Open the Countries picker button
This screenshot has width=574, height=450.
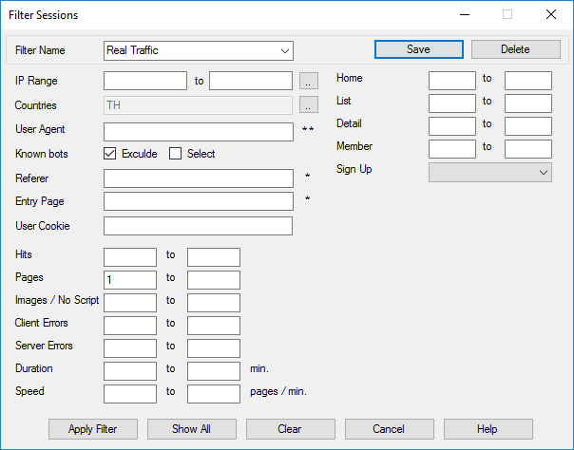click(x=309, y=105)
